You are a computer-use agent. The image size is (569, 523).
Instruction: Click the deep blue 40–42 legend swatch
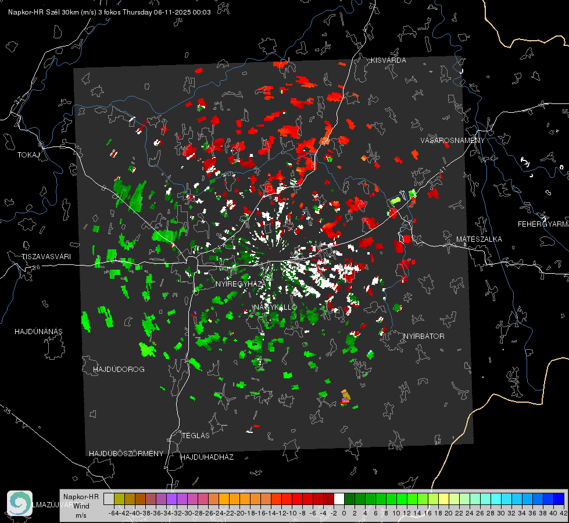click(x=559, y=499)
